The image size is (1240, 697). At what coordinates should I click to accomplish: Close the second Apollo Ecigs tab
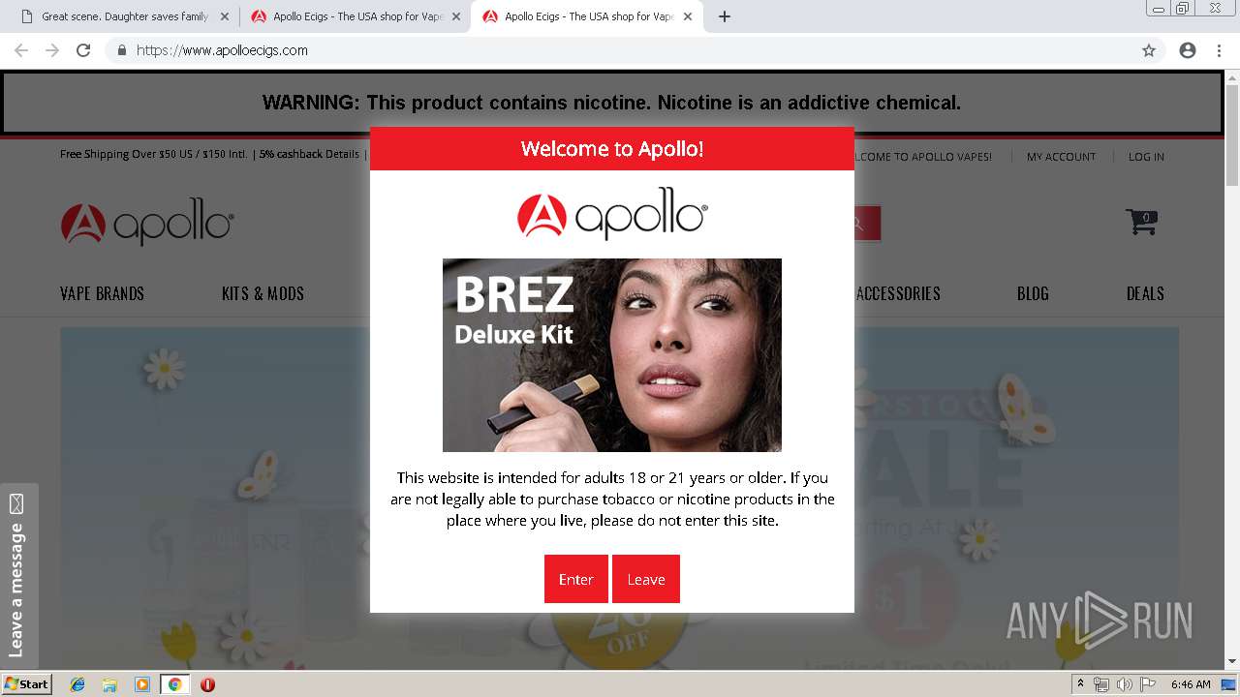click(x=456, y=16)
